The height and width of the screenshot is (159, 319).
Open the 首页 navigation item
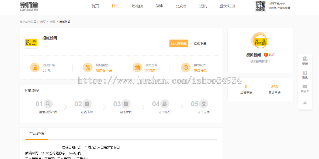tap(95, 6)
